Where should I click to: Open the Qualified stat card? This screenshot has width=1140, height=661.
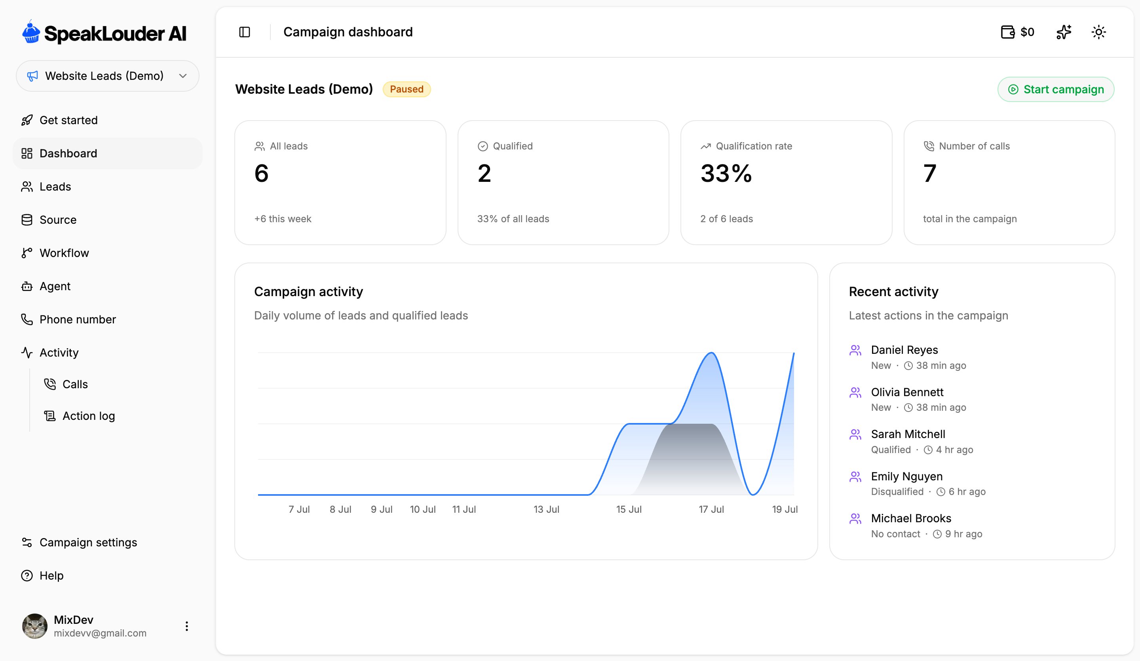pyautogui.click(x=563, y=183)
